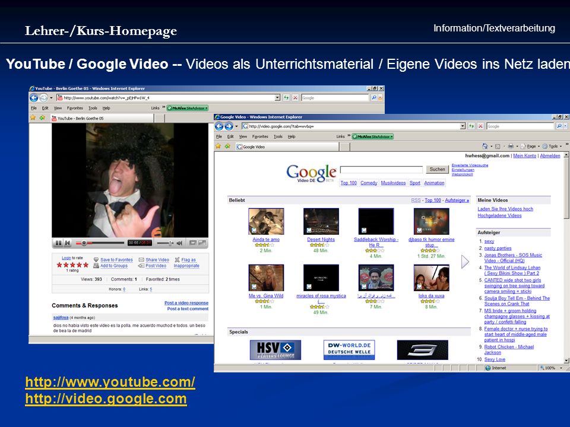Click HSV Players Lounge special thumbnail

point(275,350)
